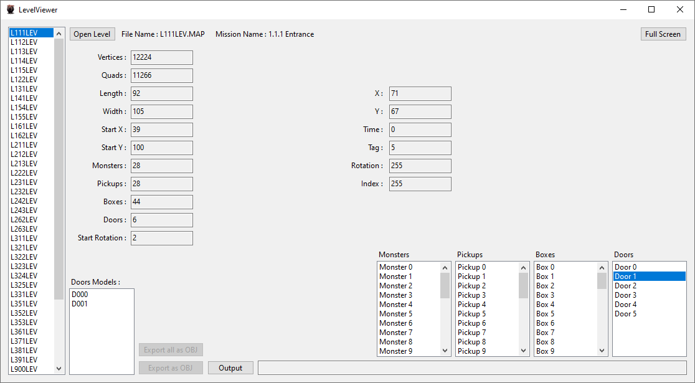Click the Open Level button

tap(92, 34)
